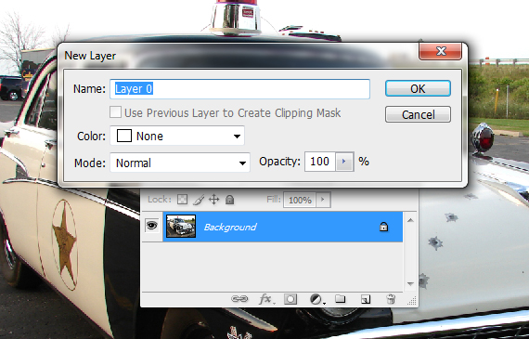Viewport: 529px width, 339px height.
Task: Click the Create a new layer icon
Action: (x=366, y=299)
